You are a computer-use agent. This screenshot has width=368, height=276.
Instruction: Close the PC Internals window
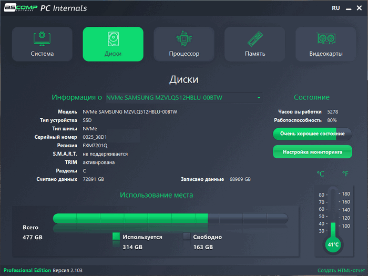pos(359,8)
